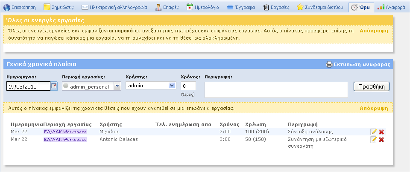410x172 pixels.
Task: Click Εκτύπωση αναφοράς link
Action: (361, 65)
